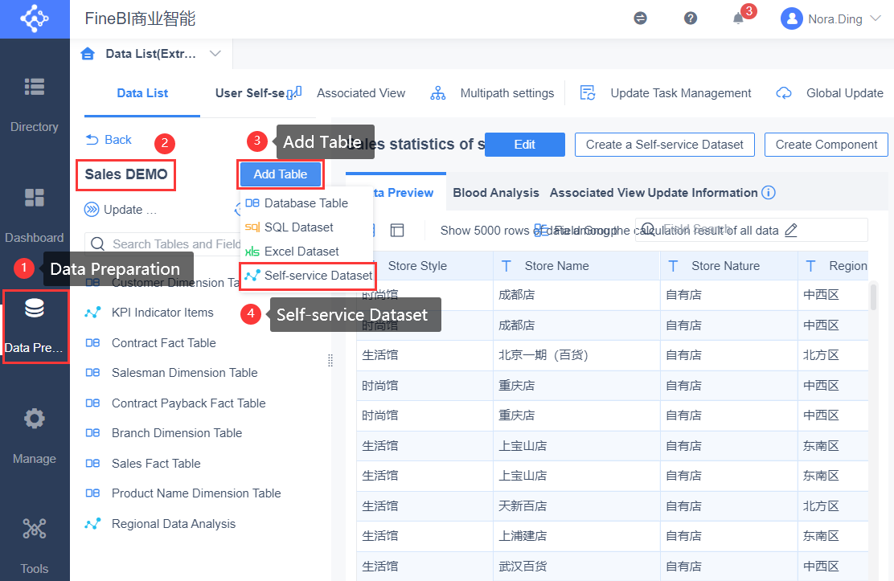Click the Back arrow icon
894x581 pixels.
coord(92,140)
